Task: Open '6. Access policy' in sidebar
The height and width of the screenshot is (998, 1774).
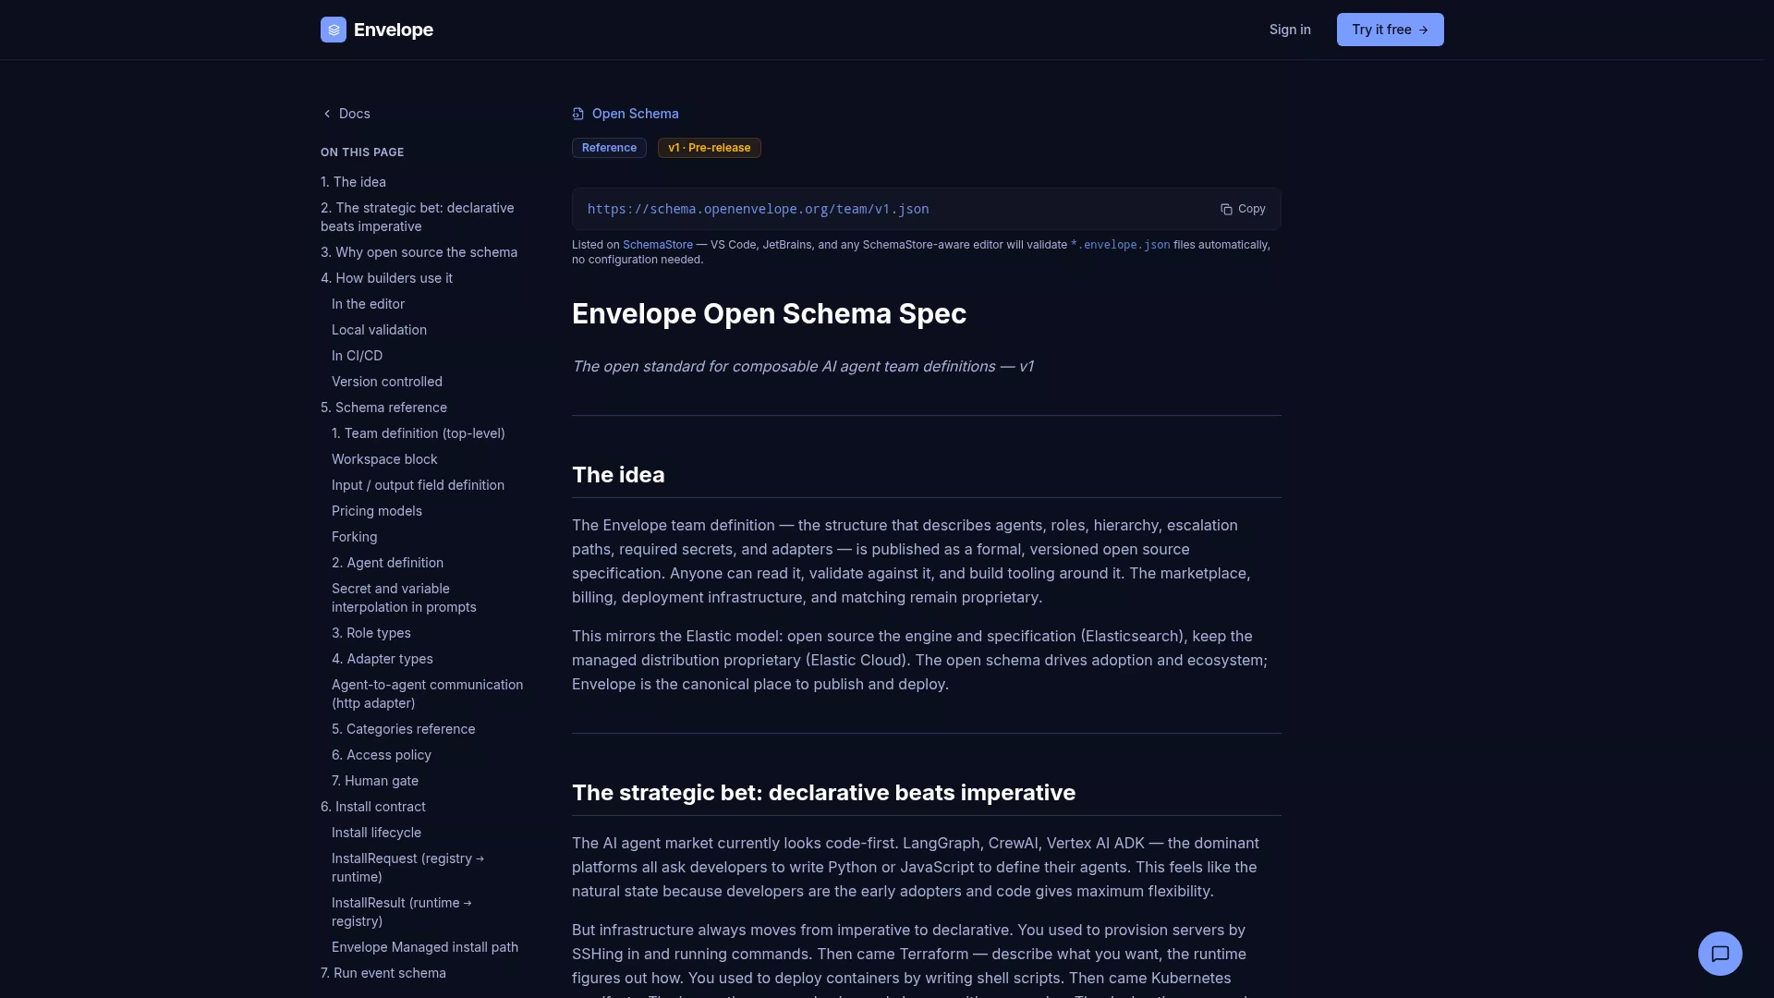Action: click(x=382, y=755)
